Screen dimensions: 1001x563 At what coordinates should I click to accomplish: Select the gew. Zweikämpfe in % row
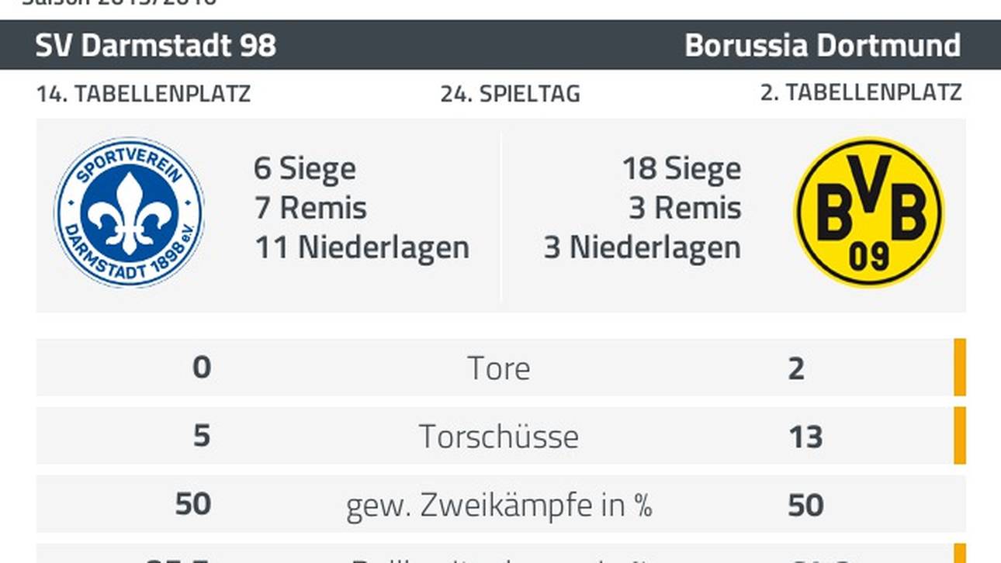pyautogui.click(x=501, y=505)
